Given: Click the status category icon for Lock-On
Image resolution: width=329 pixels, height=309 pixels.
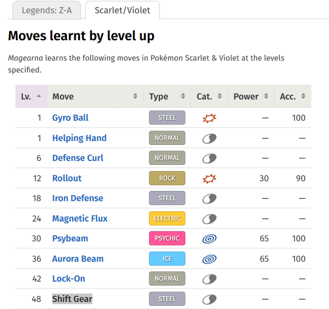Looking at the screenshot, I should tap(209, 279).
